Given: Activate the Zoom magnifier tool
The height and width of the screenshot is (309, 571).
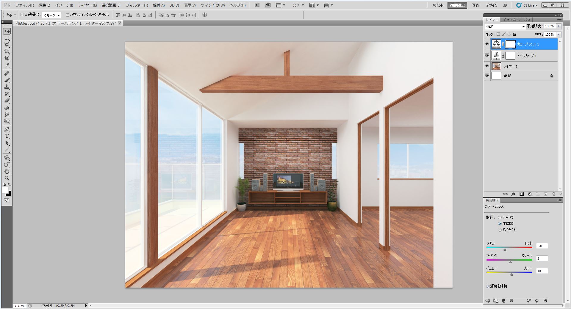Looking at the screenshot, I should tap(7, 178).
